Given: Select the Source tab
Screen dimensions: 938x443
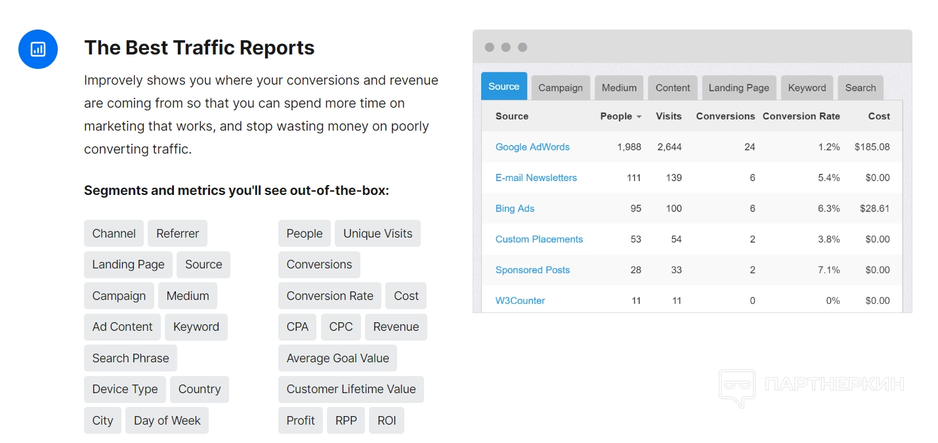Looking at the screenshot, I should pyautogui.click(x=503, y=87).
